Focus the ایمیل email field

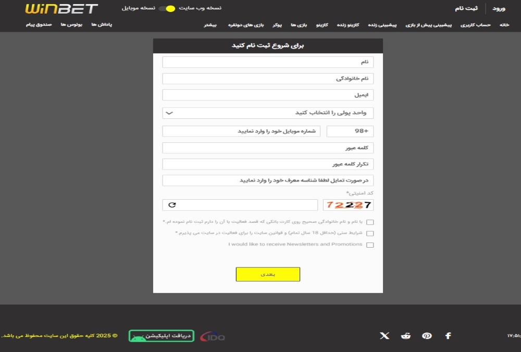click(268, 95)
